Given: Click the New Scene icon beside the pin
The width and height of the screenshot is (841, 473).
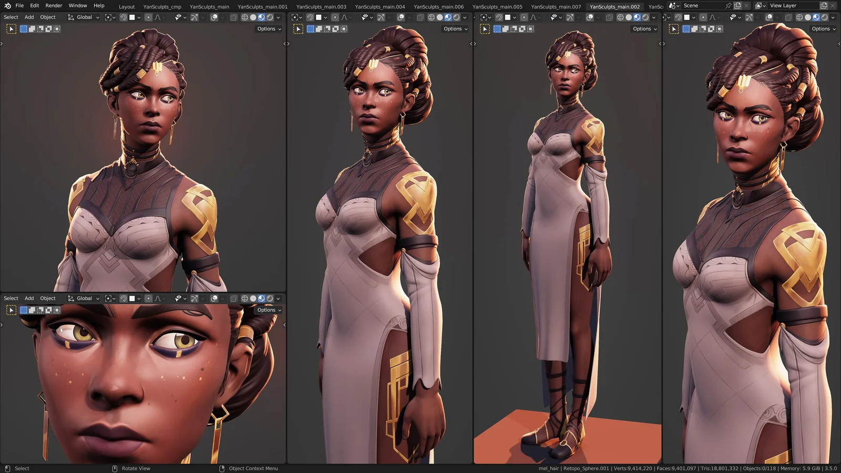Looking at the screenshot, I should coord(737,6).
